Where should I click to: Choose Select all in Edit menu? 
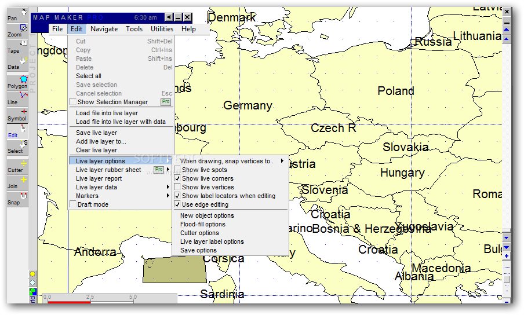(121, 76)
